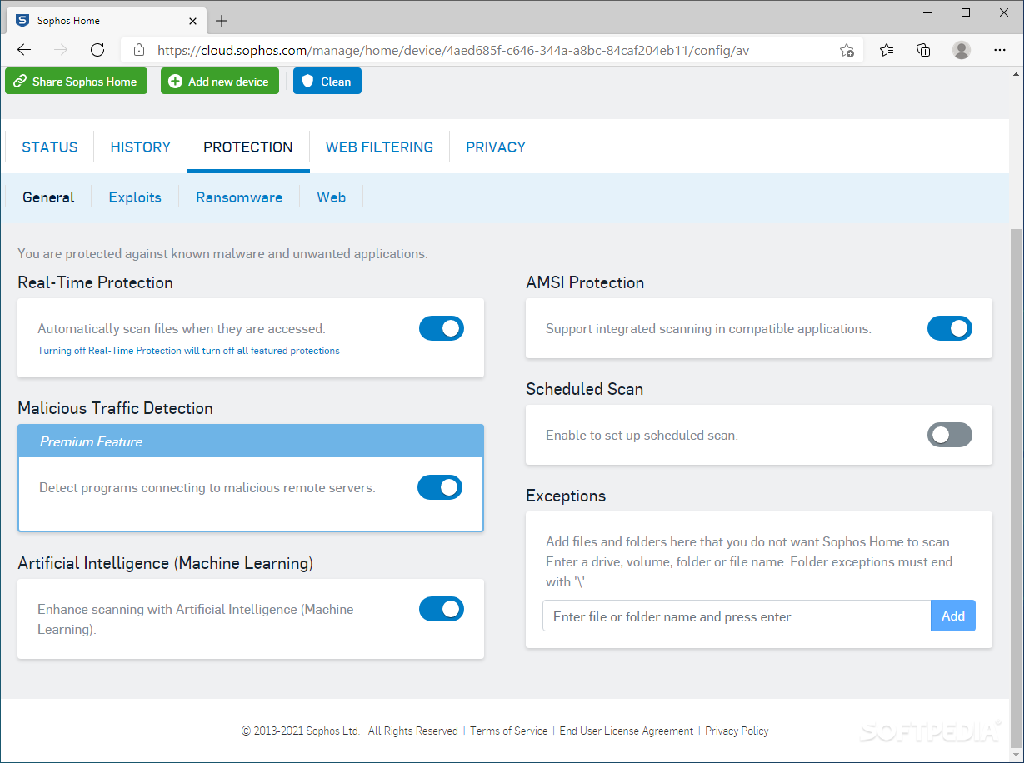Click the browser address bar URL

453,50
